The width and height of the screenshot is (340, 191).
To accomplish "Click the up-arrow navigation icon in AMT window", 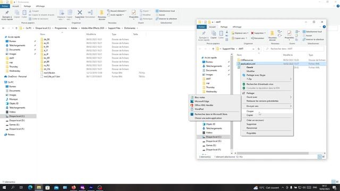I will [213, 49].
